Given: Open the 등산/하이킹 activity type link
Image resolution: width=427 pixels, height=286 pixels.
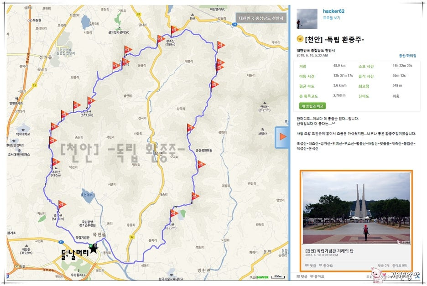Looking at the screenshot, I should click(407, 56).
